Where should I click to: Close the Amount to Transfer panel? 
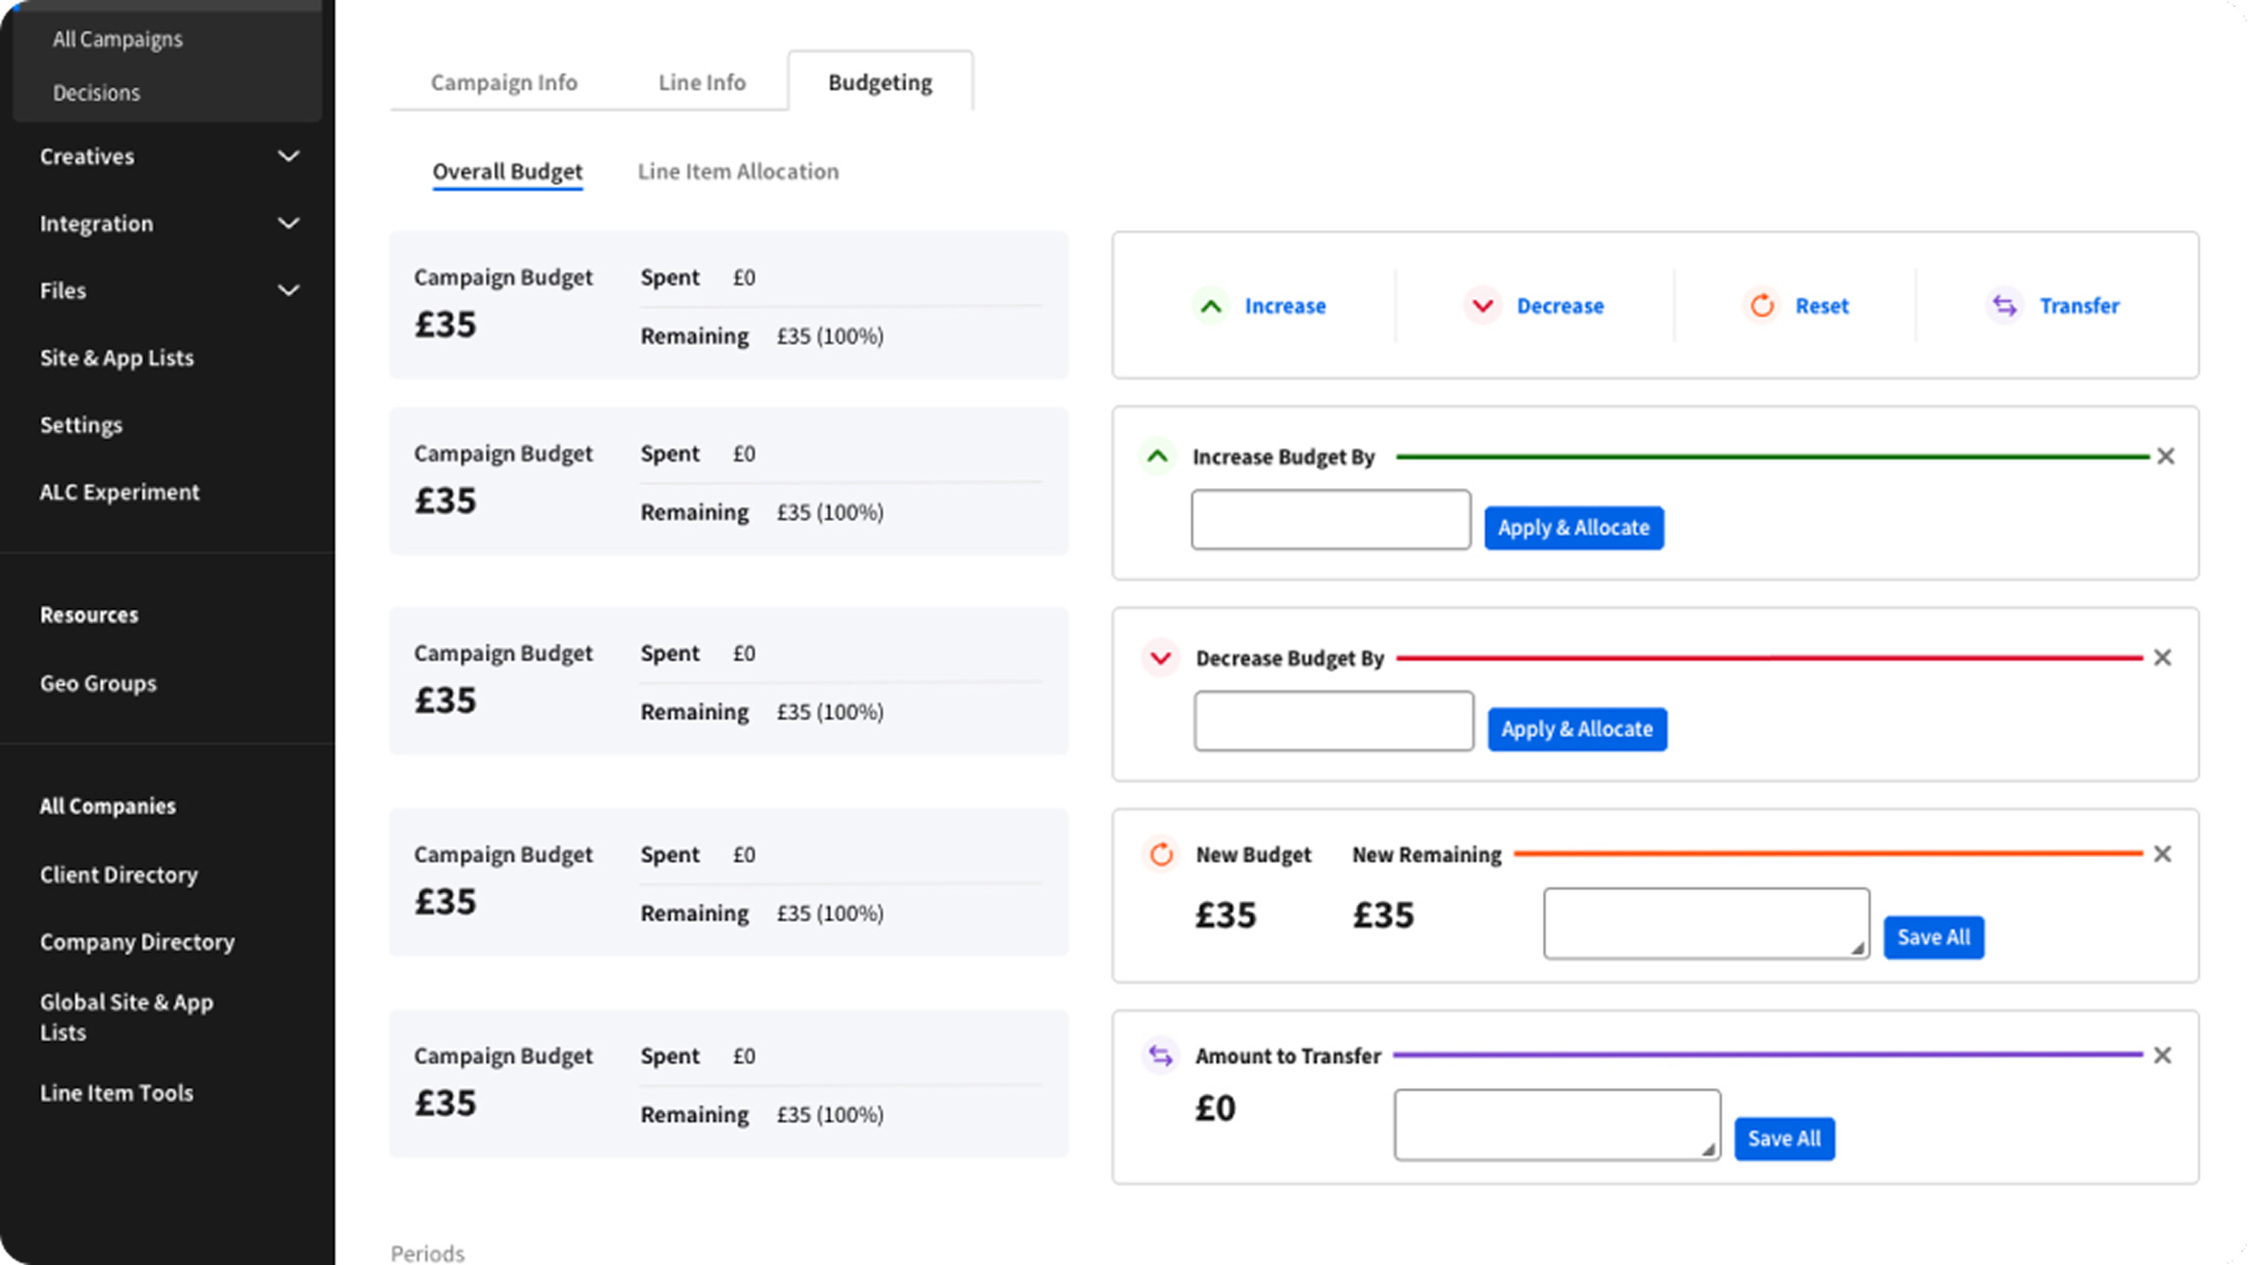coord(2162,1055)
